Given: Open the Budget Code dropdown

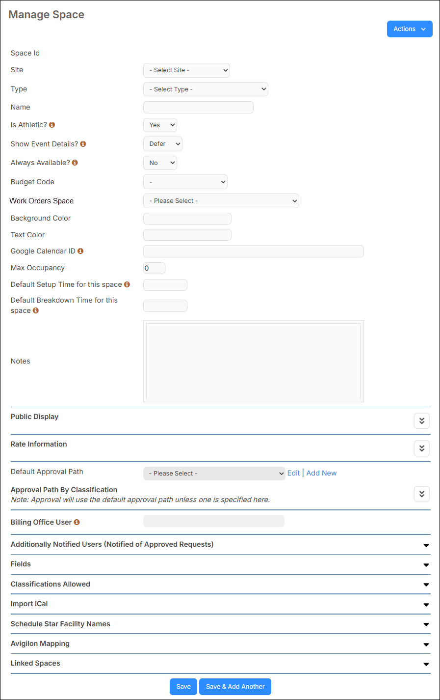Looking at the screenshot, I should pos(185,182).
